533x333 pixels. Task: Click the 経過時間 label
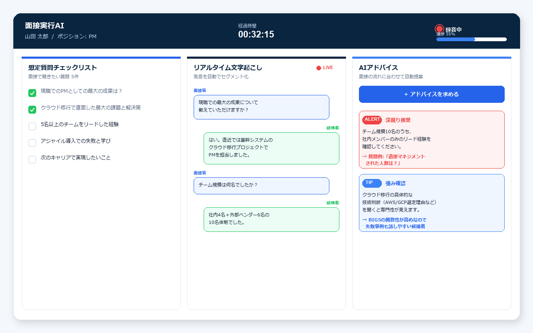pyautogui.click(x=247, y=26)
